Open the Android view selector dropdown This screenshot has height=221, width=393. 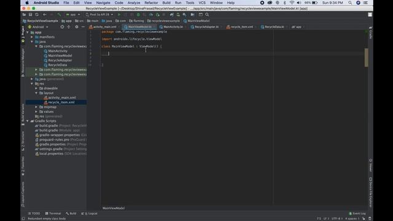[x=38, y=27]
